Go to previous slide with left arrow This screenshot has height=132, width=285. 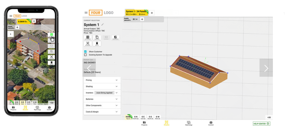coord(89,68)
